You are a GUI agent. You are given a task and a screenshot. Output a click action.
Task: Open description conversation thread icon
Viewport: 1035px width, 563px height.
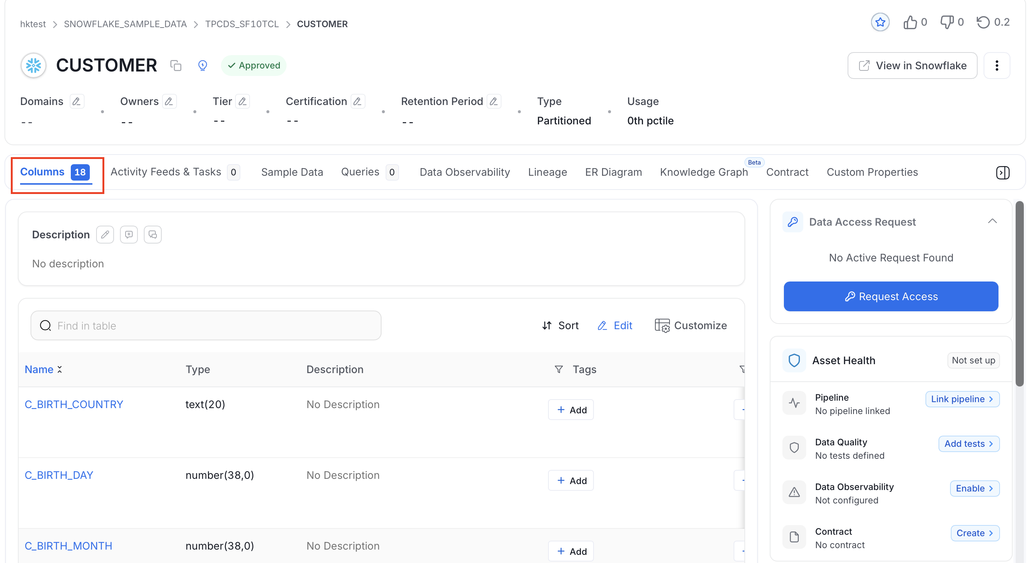pyautogui.click(x=153, y=235)
